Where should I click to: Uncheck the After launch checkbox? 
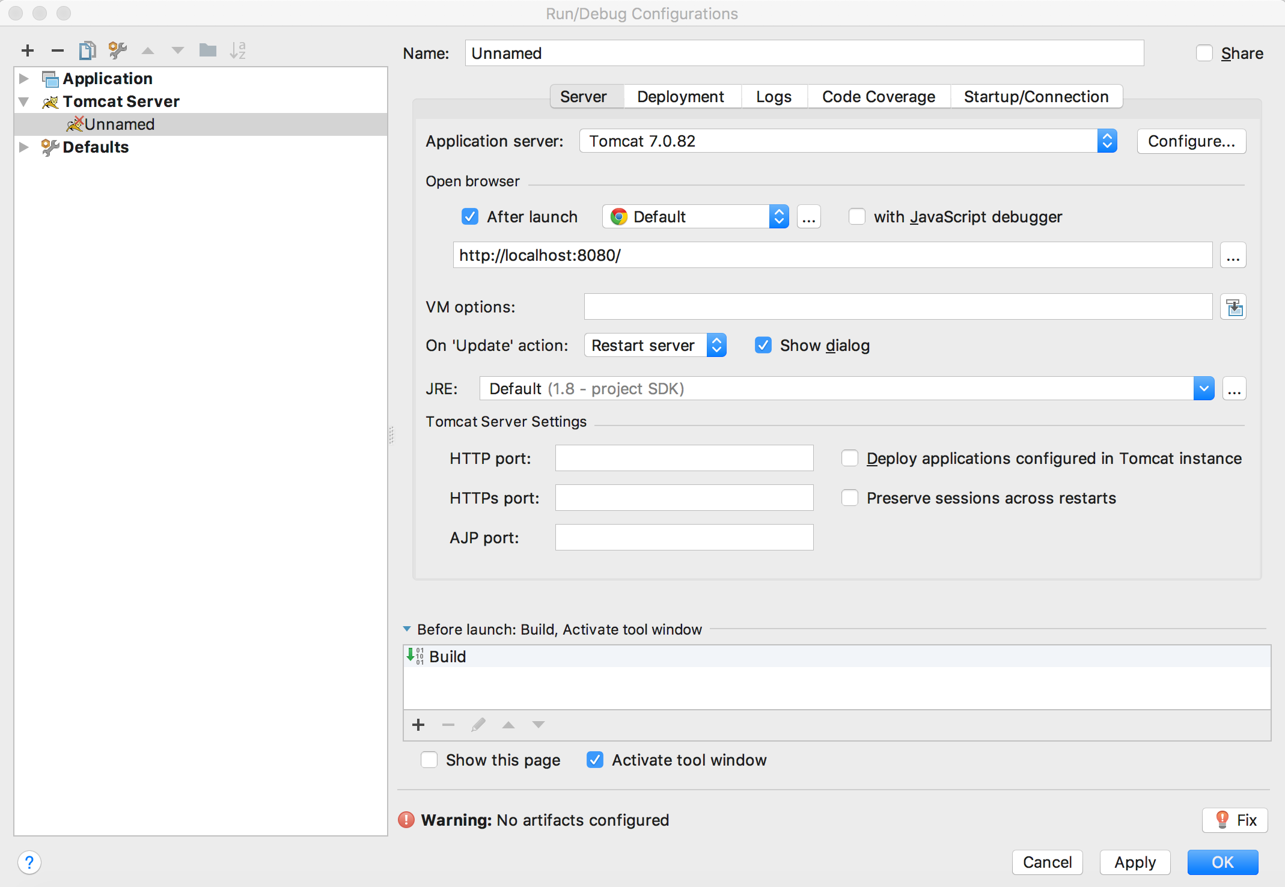(x=470, y=217)
